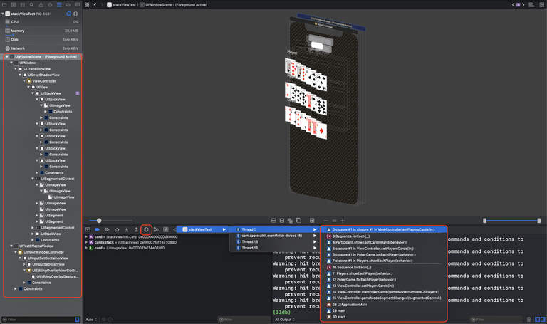Collapse the UITextEffectsWindow node

coord(11,246)
